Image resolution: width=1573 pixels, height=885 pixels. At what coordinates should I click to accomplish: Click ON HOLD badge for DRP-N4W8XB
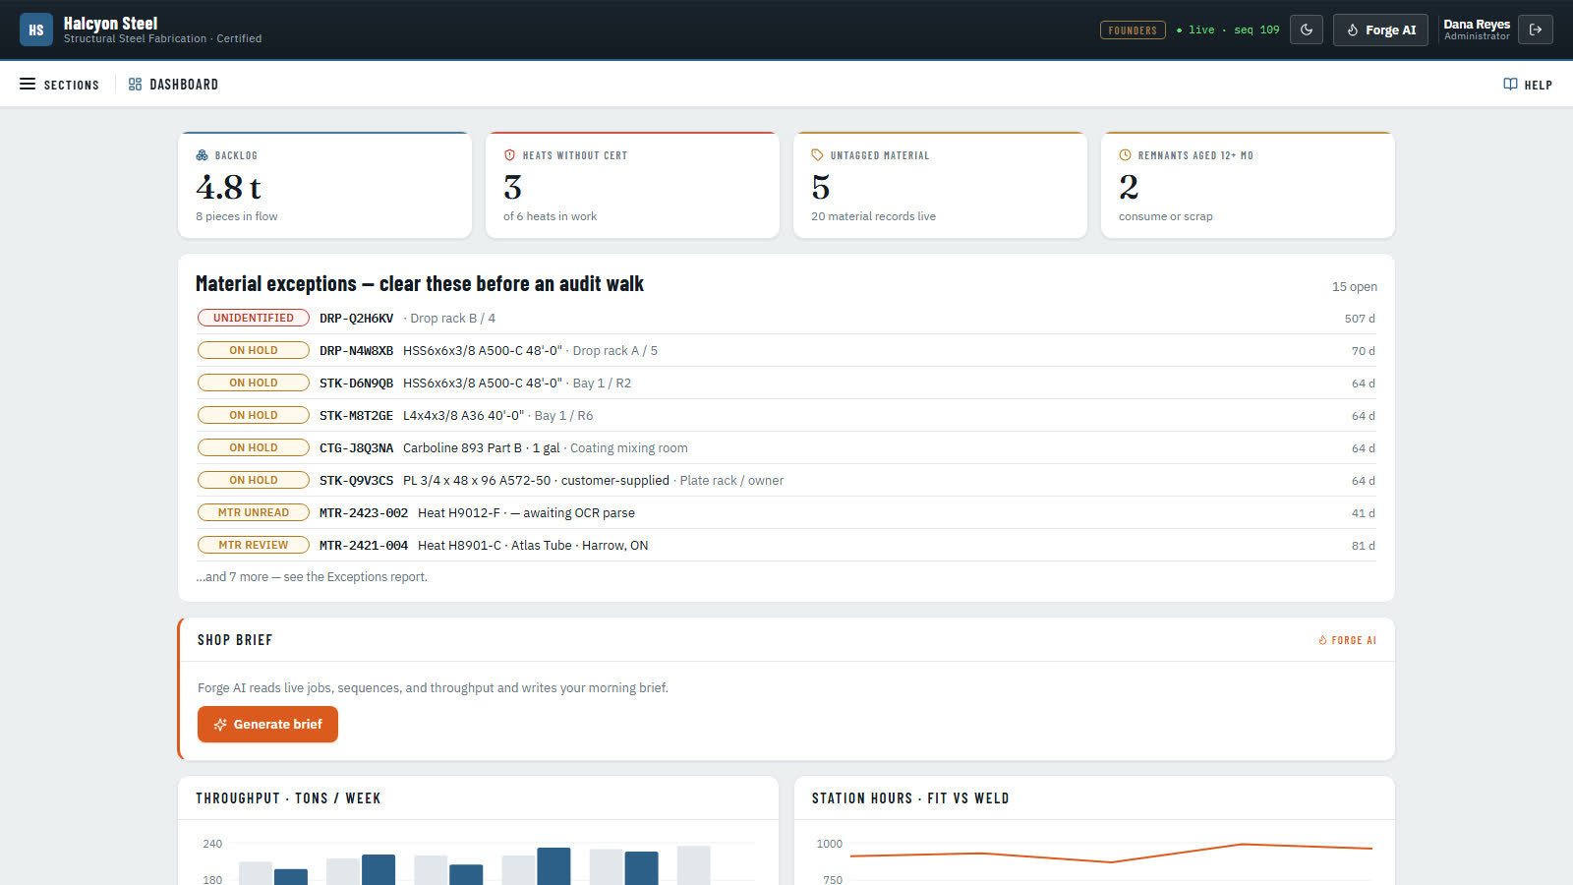254,350
